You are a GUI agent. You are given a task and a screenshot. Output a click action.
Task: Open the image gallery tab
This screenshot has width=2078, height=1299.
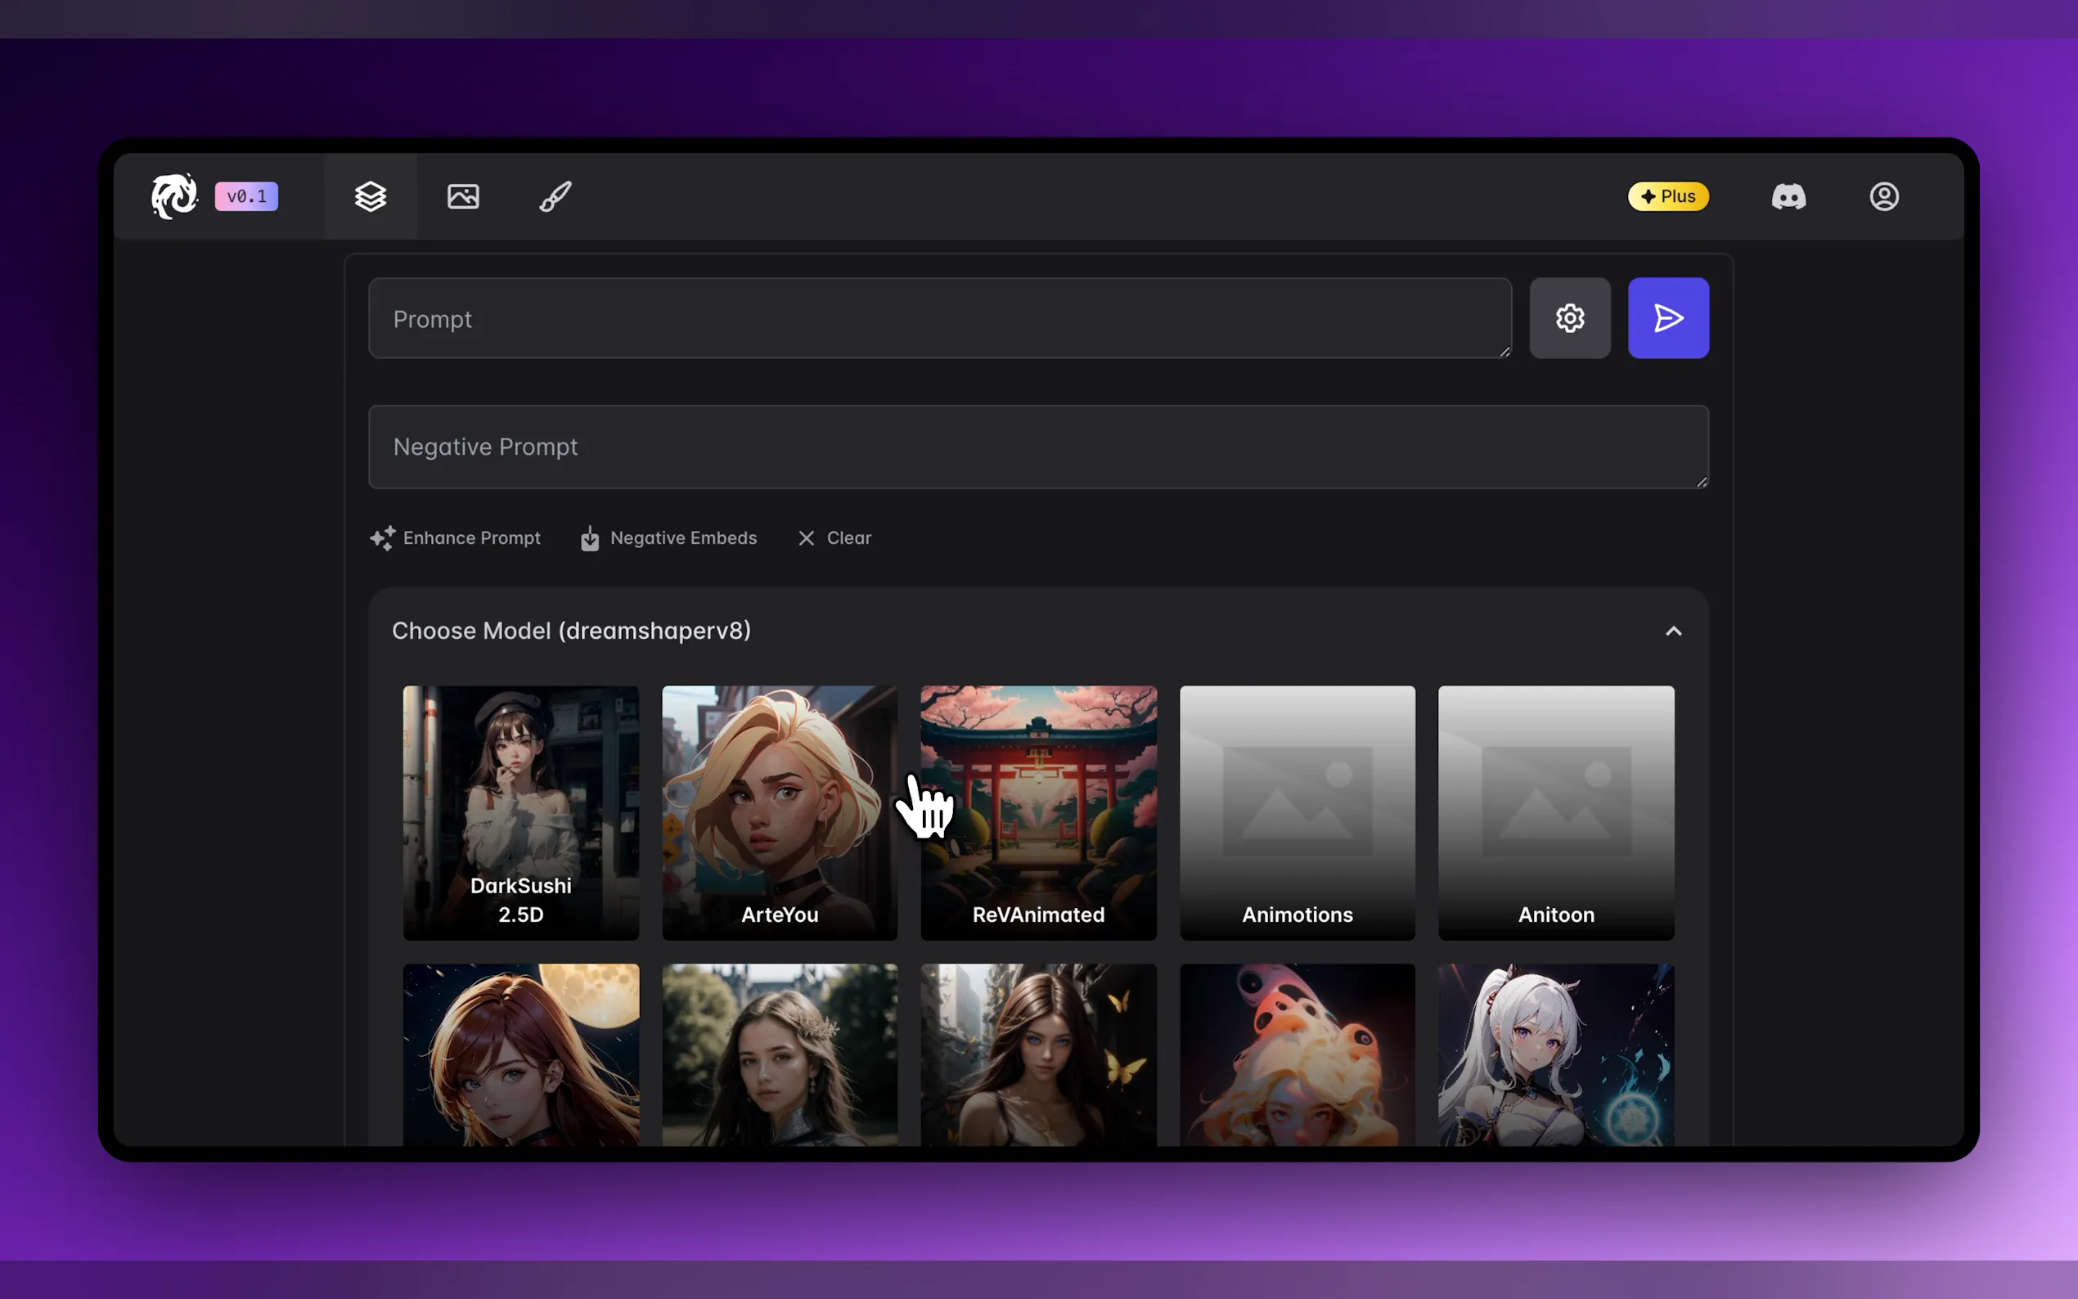pos(463,197)
